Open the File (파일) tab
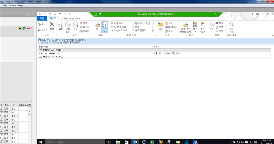The height and width of the screenshot is (144, 274). 42,18
